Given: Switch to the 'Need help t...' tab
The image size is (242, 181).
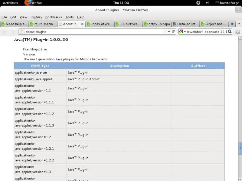Looking at the screenshot, I should pyautogui.click(x=14, y=24).
